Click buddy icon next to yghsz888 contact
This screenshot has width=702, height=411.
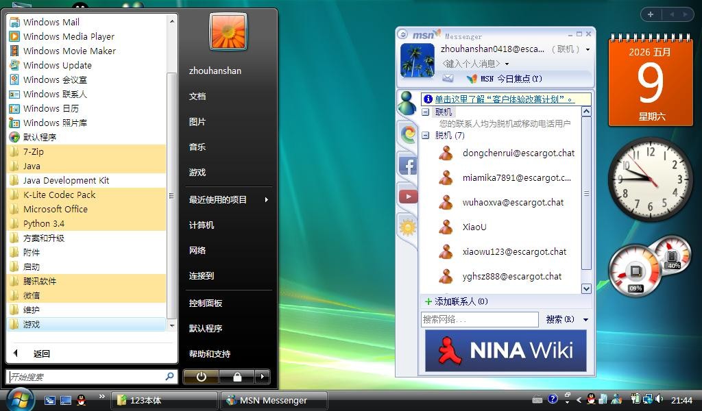pyautogui.click(x=446, y=276)
